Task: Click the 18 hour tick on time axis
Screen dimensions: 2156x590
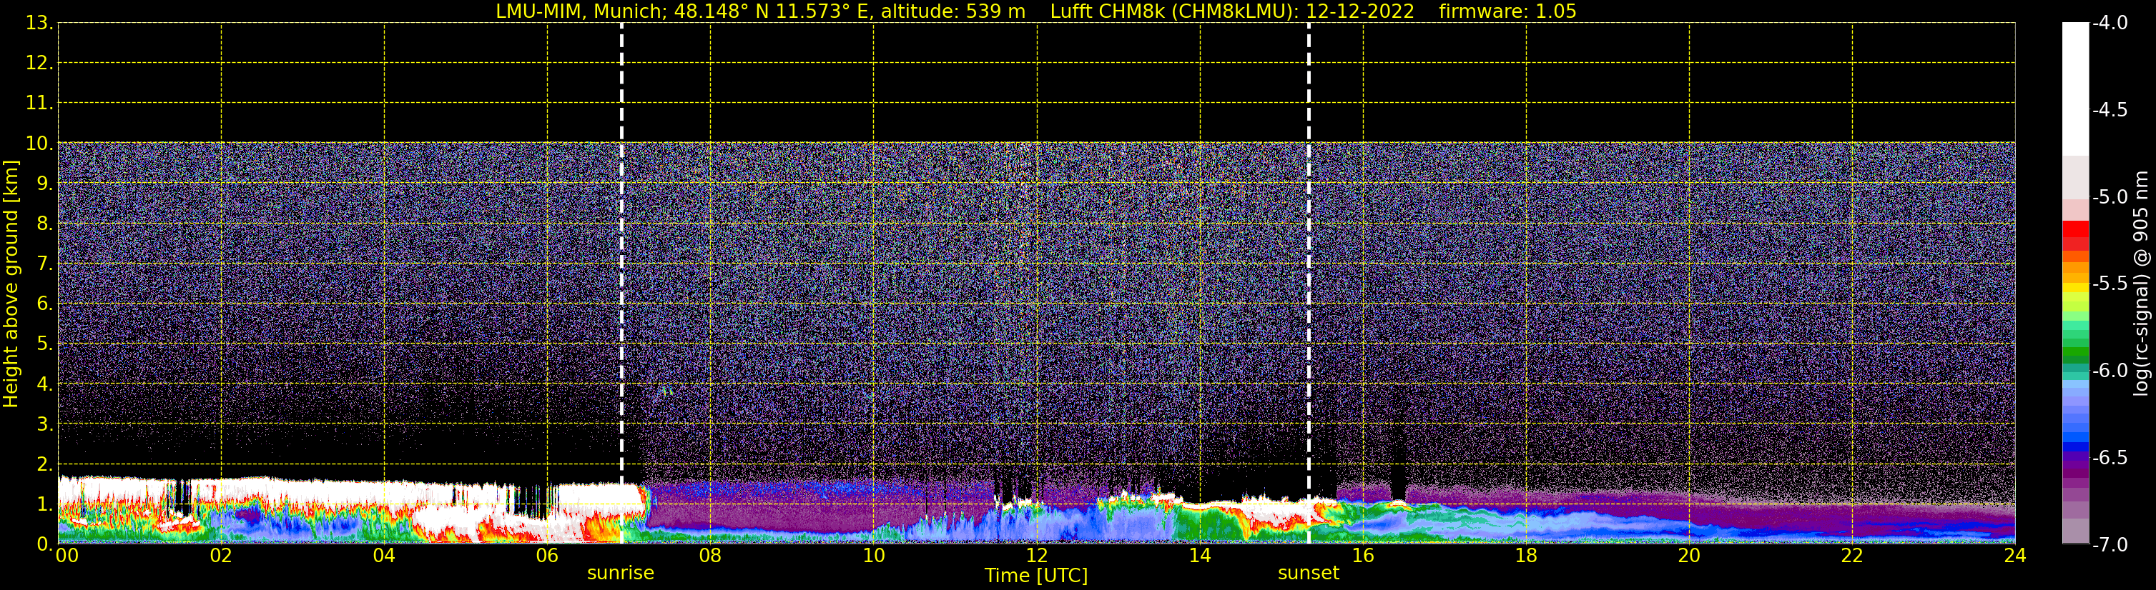Action: coord(1526,556)
